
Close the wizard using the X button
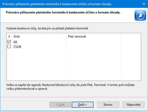point(144,4)
